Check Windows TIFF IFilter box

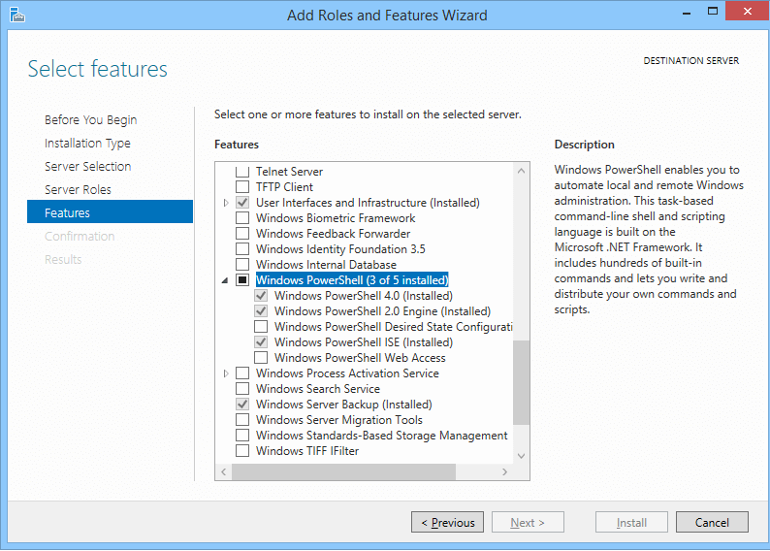point(242,450)
